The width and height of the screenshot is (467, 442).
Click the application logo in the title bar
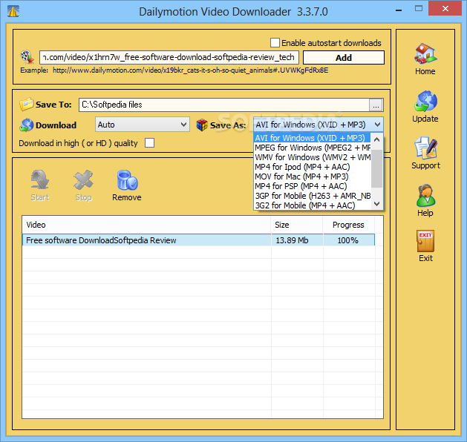(13, 11)
